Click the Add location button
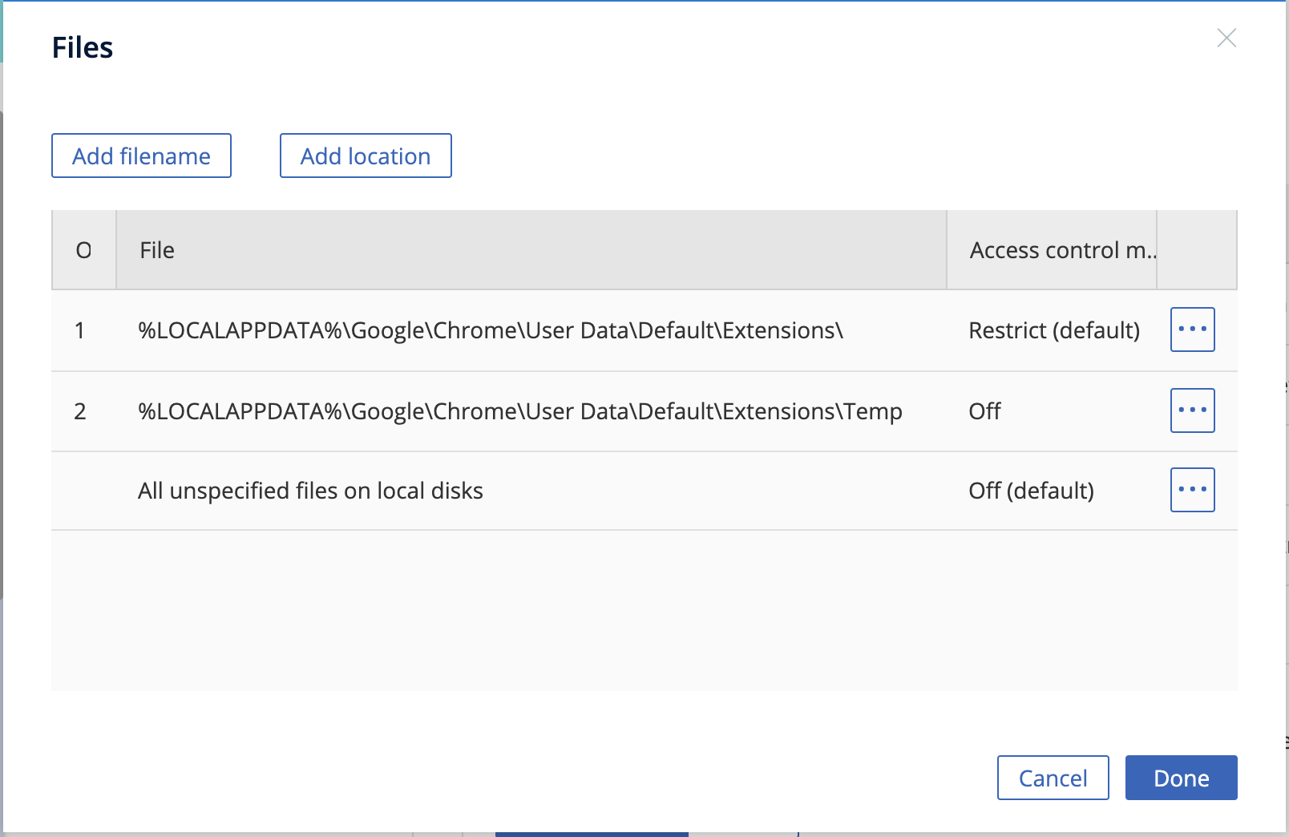 [365, 156]
